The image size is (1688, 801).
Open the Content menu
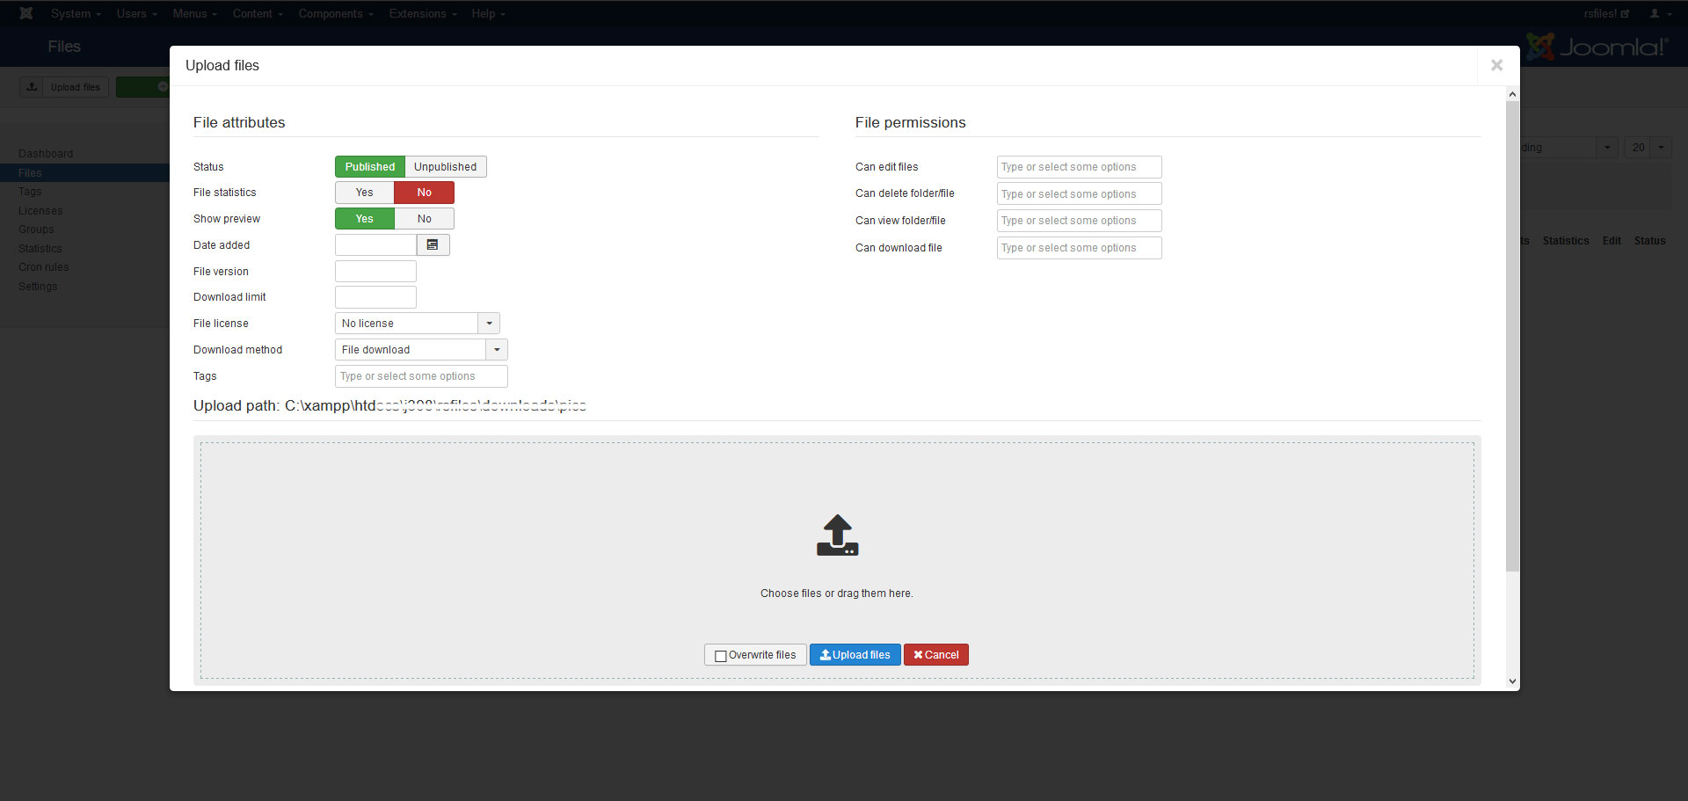(258, 13)
